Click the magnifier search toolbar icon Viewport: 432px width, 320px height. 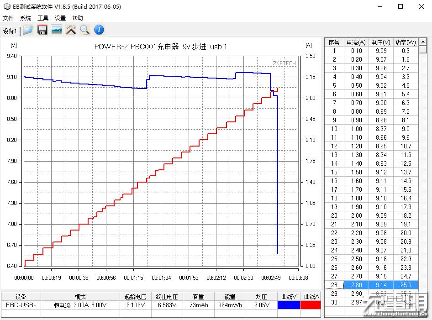click(x=85, y=30)
